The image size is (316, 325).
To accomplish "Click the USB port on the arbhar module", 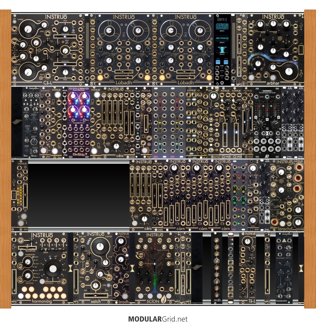I will click(x=301, y=50).
